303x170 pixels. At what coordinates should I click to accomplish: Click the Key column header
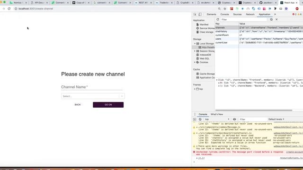point(227,24)
